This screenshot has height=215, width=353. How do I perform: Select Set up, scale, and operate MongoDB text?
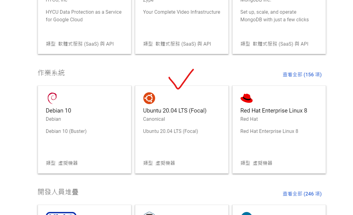(275, 16)
